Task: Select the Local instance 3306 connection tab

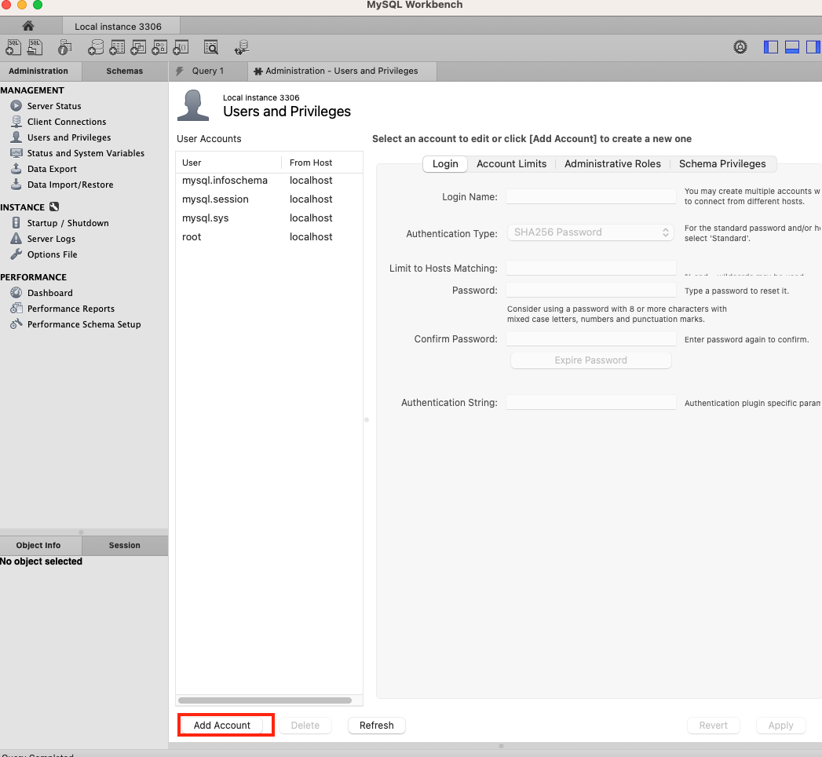Action: click(x=121, y=26)
